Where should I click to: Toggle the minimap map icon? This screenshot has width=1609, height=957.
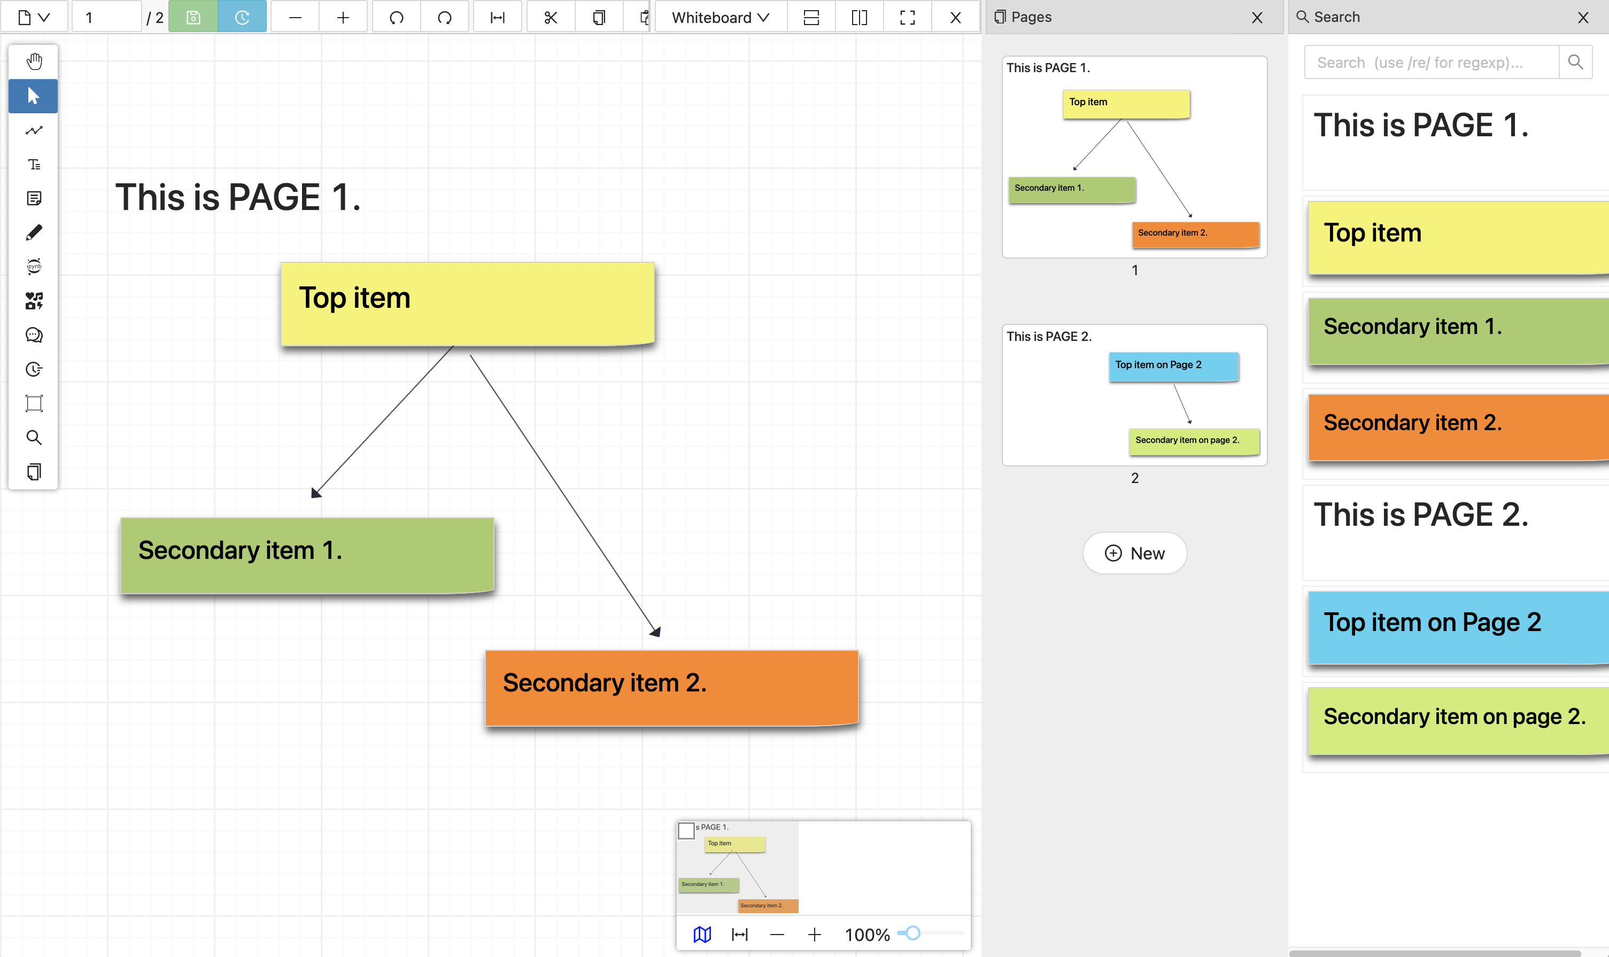[x=702, y=935]
